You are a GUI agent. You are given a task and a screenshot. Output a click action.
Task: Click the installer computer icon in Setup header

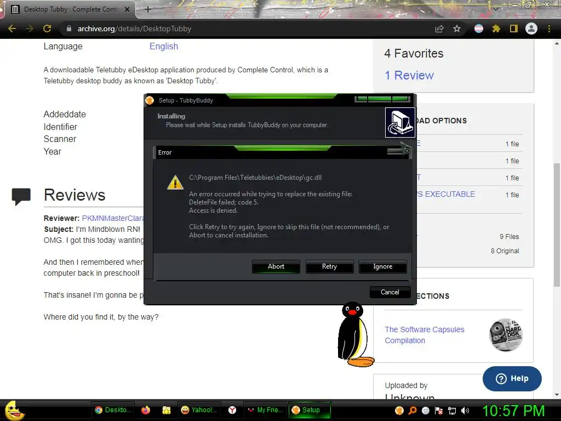tap(400, 122)
